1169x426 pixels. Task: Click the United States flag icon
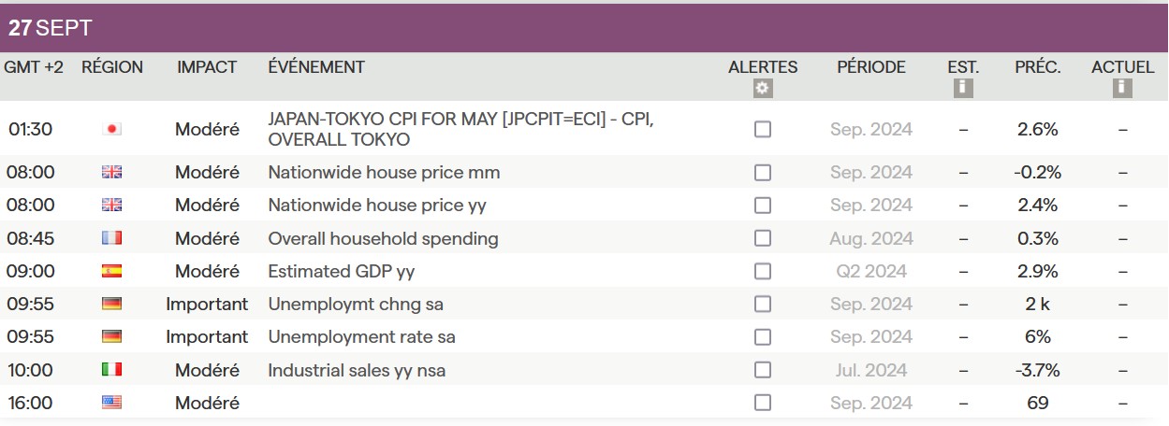(x=112, y=403)
